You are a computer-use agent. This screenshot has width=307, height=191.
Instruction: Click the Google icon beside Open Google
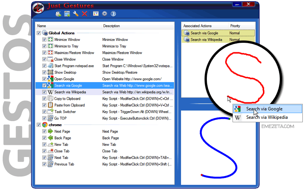[51, 79]
